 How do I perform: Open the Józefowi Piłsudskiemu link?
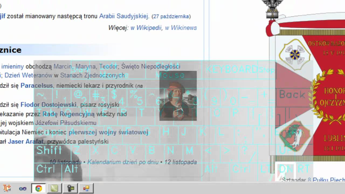tap(66, 123)
